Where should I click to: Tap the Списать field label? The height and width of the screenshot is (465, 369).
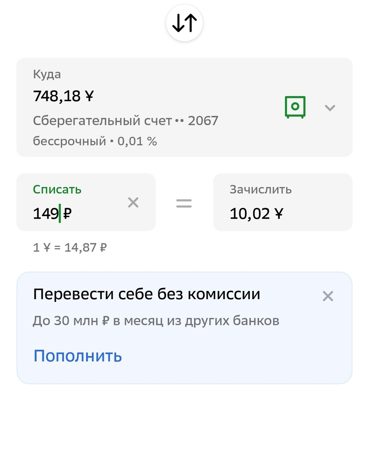pyautogui.click(x=57, y=189)
